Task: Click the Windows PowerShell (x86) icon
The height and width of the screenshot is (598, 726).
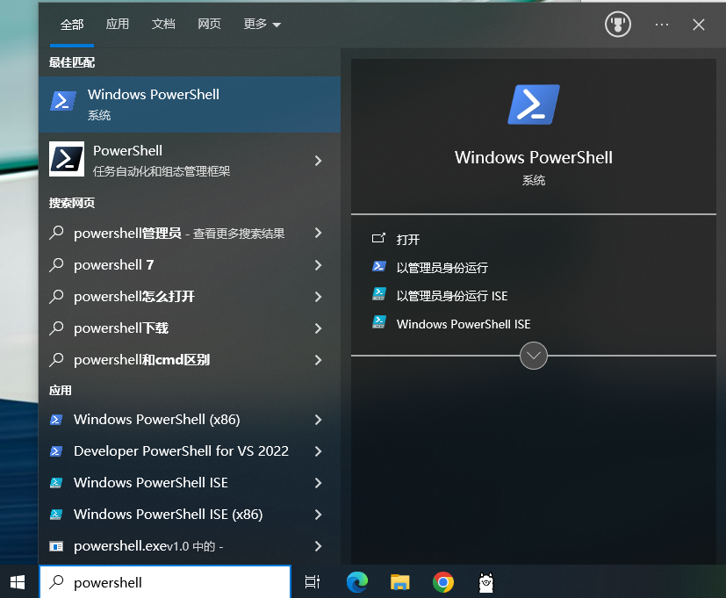Action: pyautogui.click(x=56, y=420)
